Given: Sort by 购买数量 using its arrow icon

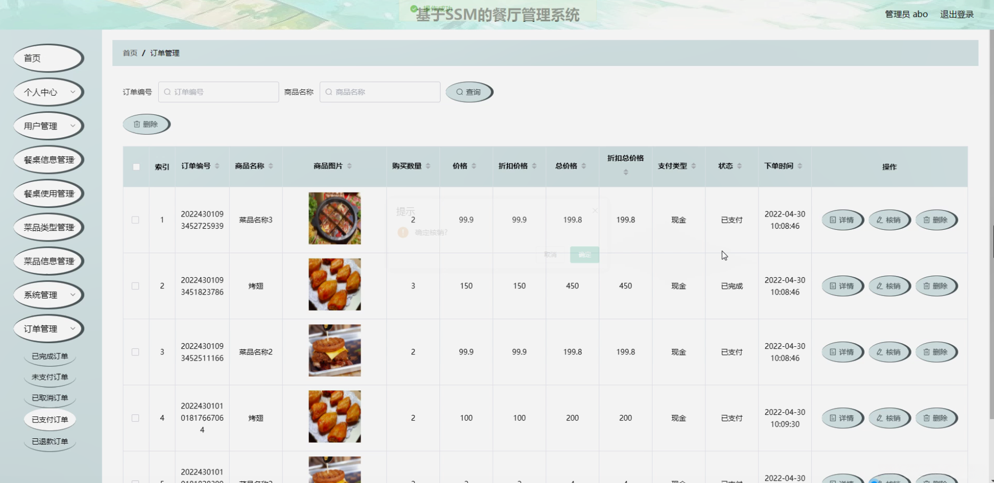Looking at the screenshot, I should point(428,166).
